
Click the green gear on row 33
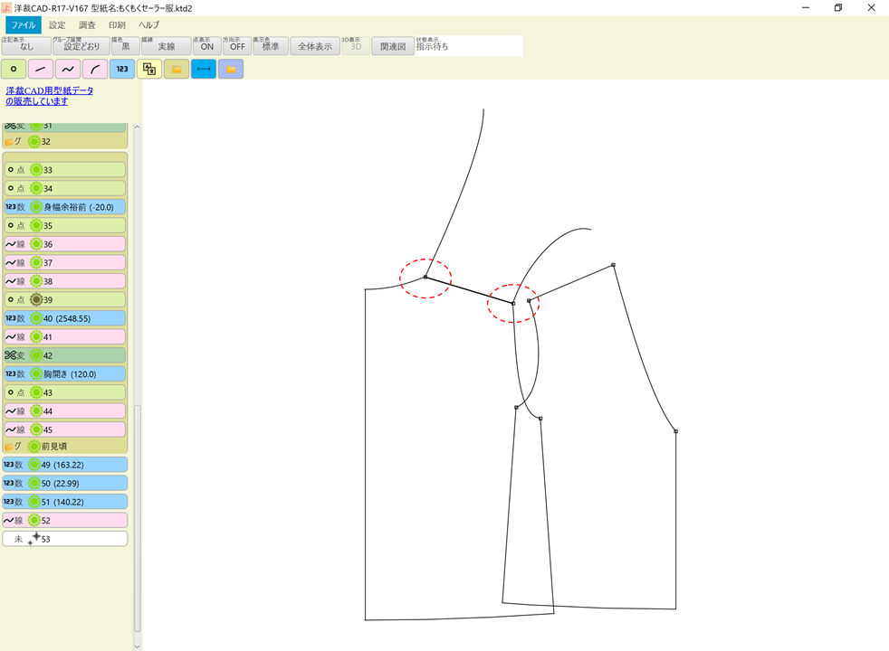click(x=36, y=170)
